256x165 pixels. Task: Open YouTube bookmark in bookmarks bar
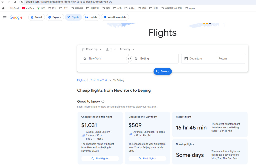(x=28, y=8)
